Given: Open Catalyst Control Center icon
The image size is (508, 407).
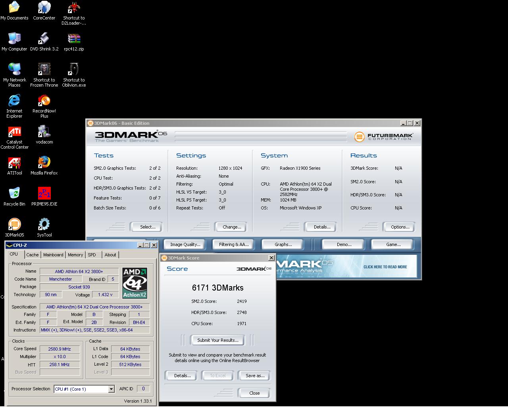Looking at the screenshot, I should 14,132.
